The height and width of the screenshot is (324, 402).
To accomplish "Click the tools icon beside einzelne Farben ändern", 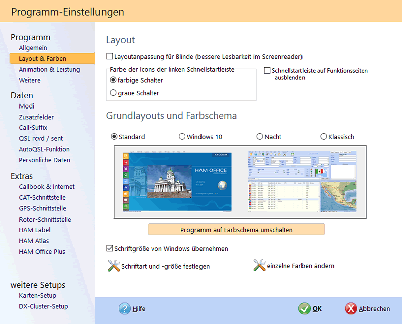I will (x=259, y=266).
